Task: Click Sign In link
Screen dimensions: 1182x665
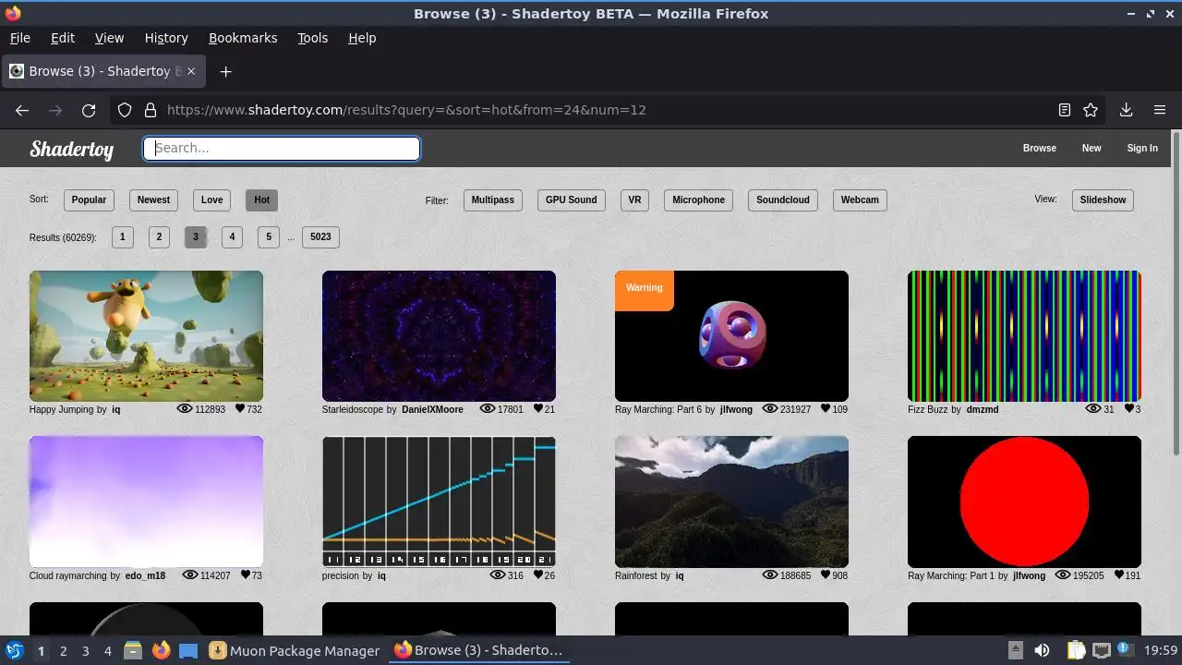Action: (x=1142, y=148)
